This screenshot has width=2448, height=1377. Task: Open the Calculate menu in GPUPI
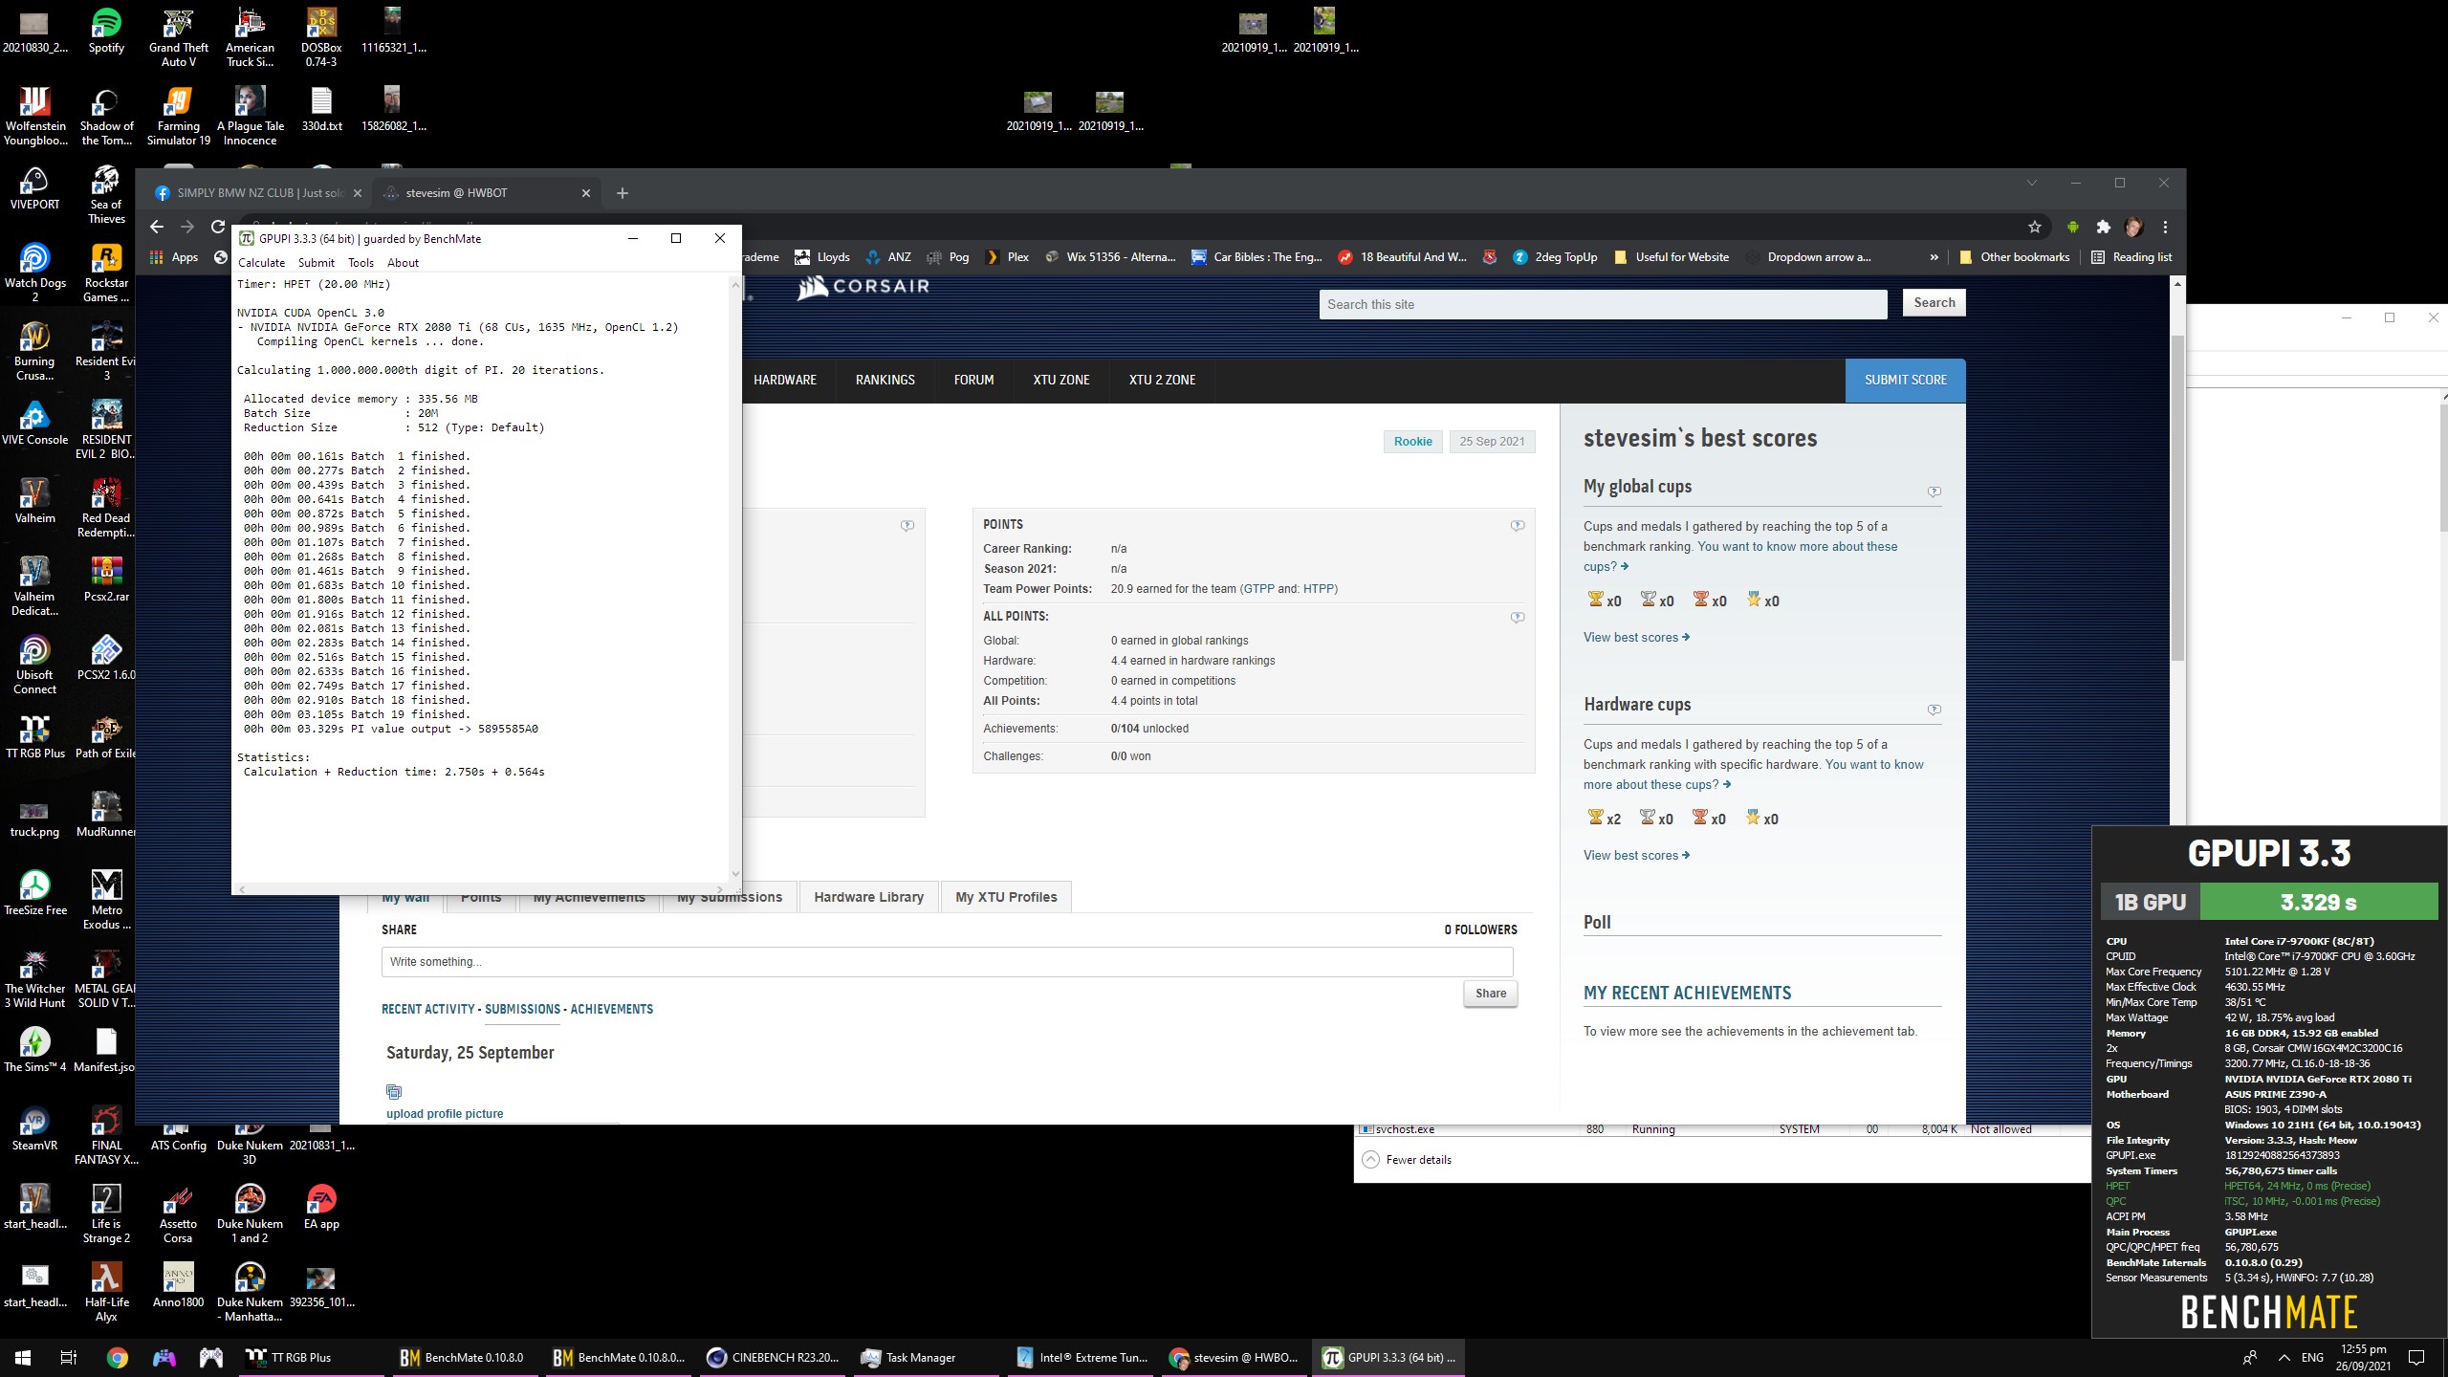[261, 263]
